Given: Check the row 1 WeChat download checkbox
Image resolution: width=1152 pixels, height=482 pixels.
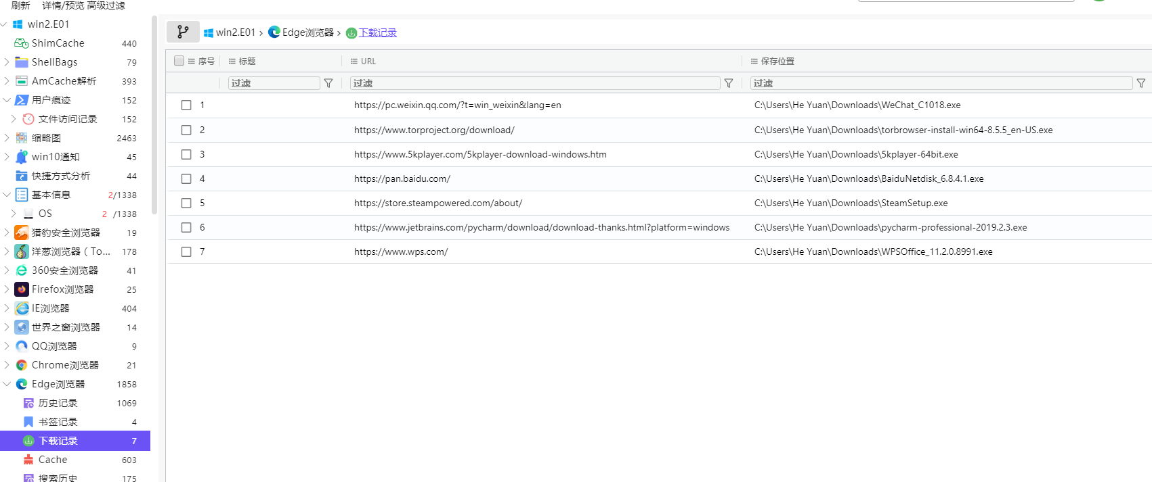Looking at the screenshot, I should [x=186, y=105].
